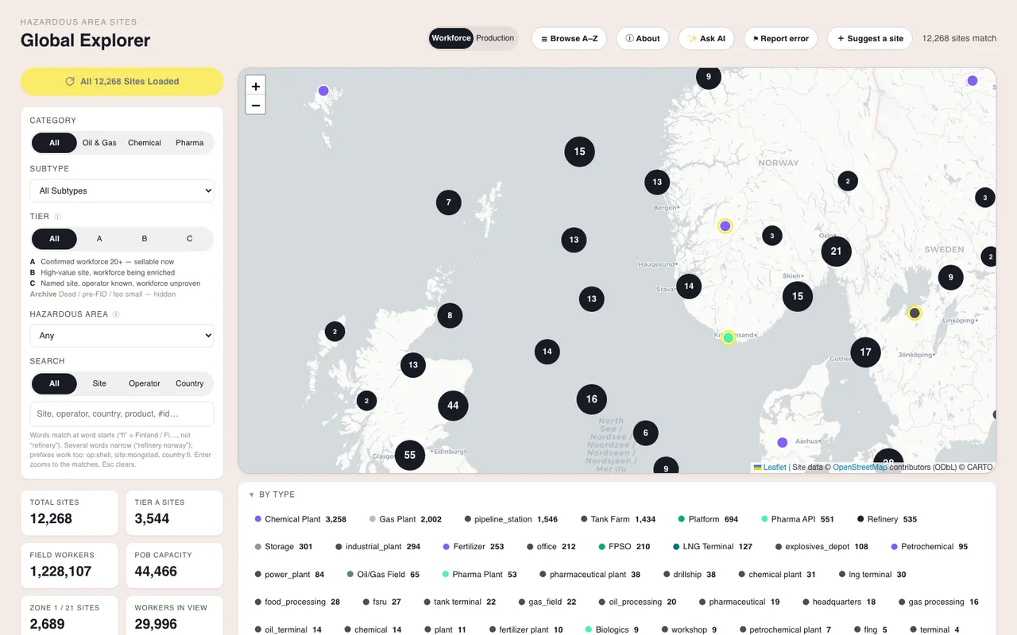Open the Leaflet attribution link
This screenshot has height=635, width=1017.
[x=770, y=468]
